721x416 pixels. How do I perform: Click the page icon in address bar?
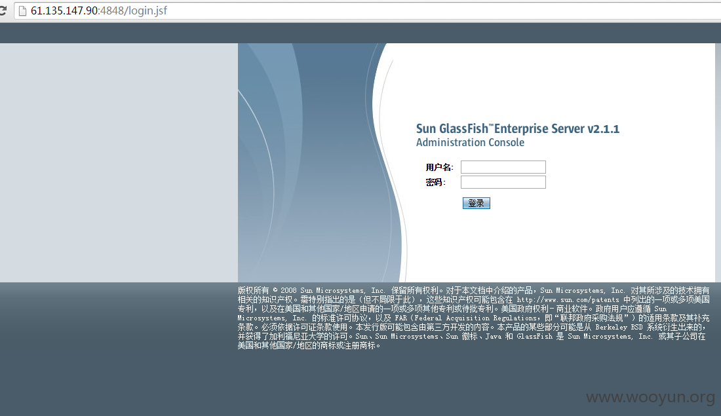tap(22, 10)
